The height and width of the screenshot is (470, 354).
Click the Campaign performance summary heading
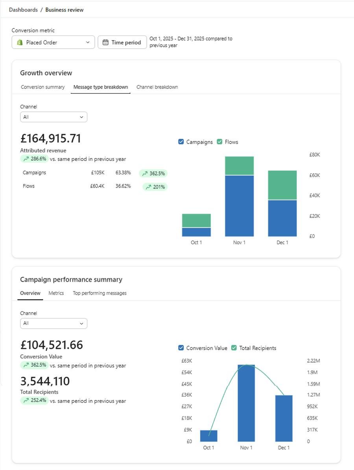pyautogui.click(x=71, y=279)
